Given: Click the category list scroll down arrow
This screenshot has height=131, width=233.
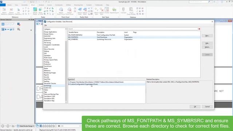Looking at the screenshot, I should coord(66,102).
